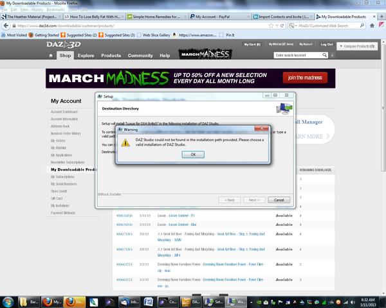The width and height of the screenshot is (386, 308).
Task: Open the Community navigation tab
Action: coord(140,56)
